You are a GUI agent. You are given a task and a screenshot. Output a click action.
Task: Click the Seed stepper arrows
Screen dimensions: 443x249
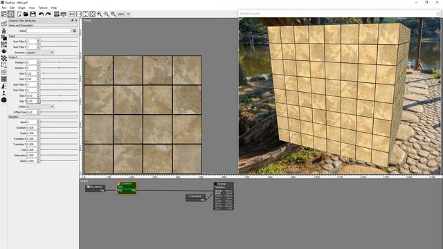39,122
